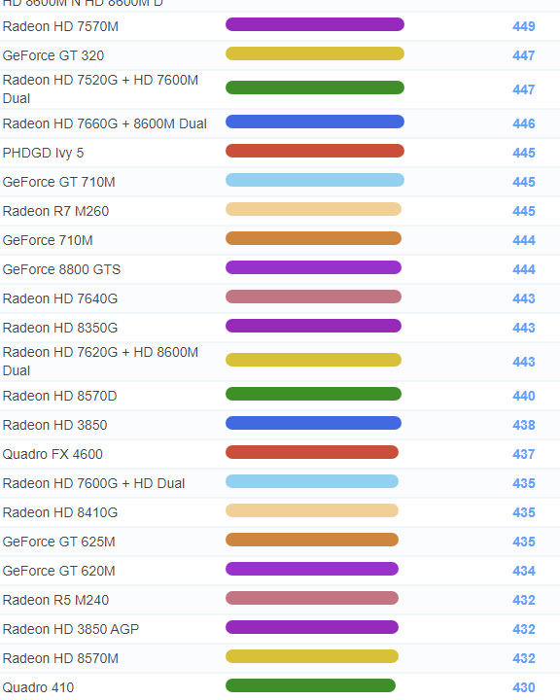The image size is (560, 700).
Task: Open the 443 score for Radeon HD 7640G
Action: pos(524,298)
